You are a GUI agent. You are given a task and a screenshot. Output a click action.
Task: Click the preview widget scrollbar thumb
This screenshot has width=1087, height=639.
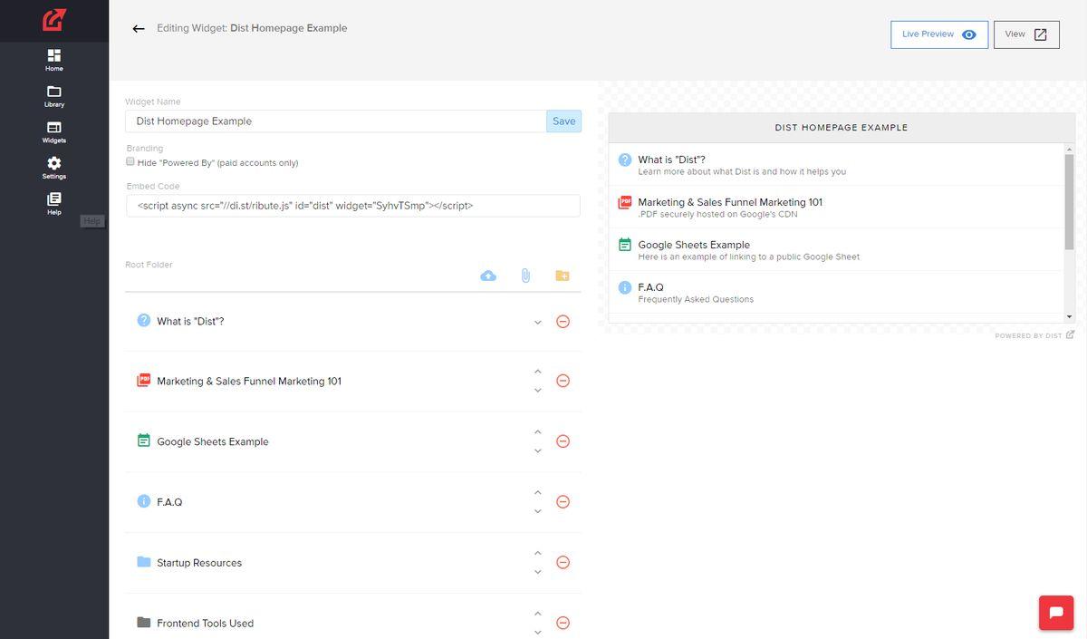click(x=1070, y=201)
